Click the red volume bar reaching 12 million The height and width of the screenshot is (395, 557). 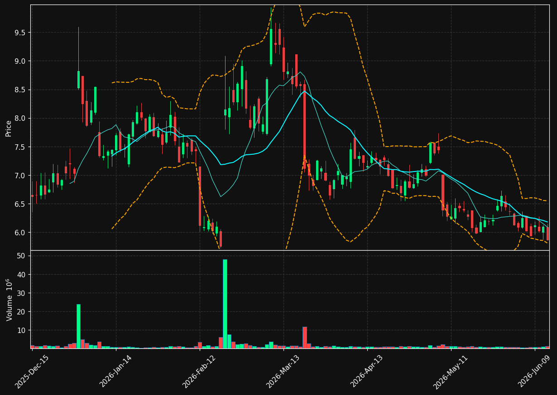[305, 338]
